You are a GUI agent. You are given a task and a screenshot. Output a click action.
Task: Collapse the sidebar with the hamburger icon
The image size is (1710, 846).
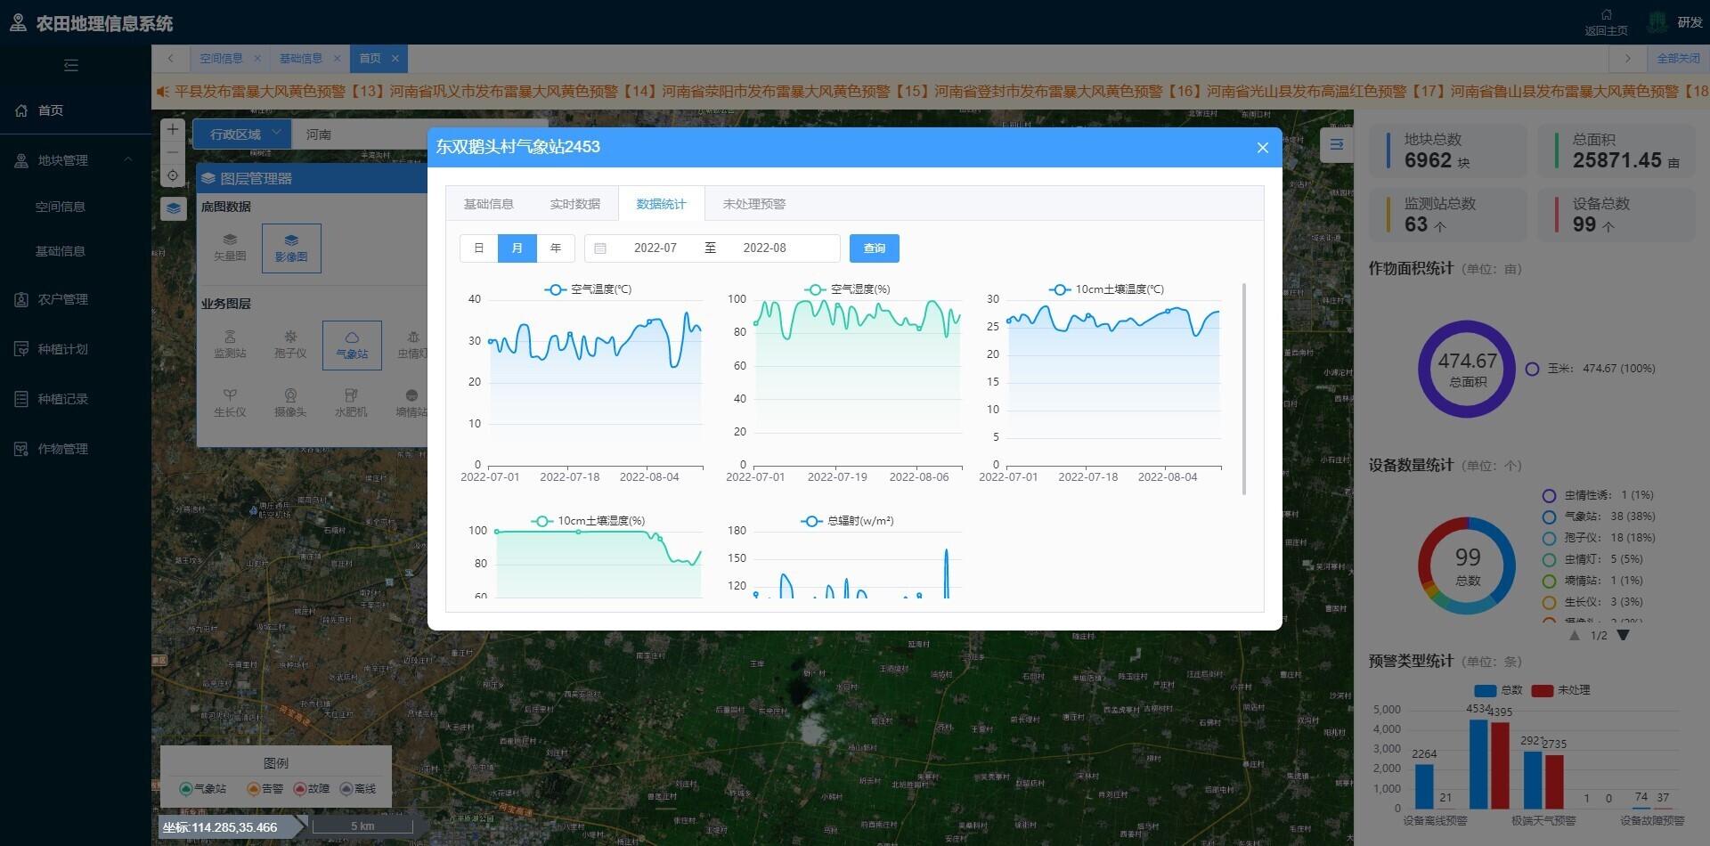coord(71,65)
